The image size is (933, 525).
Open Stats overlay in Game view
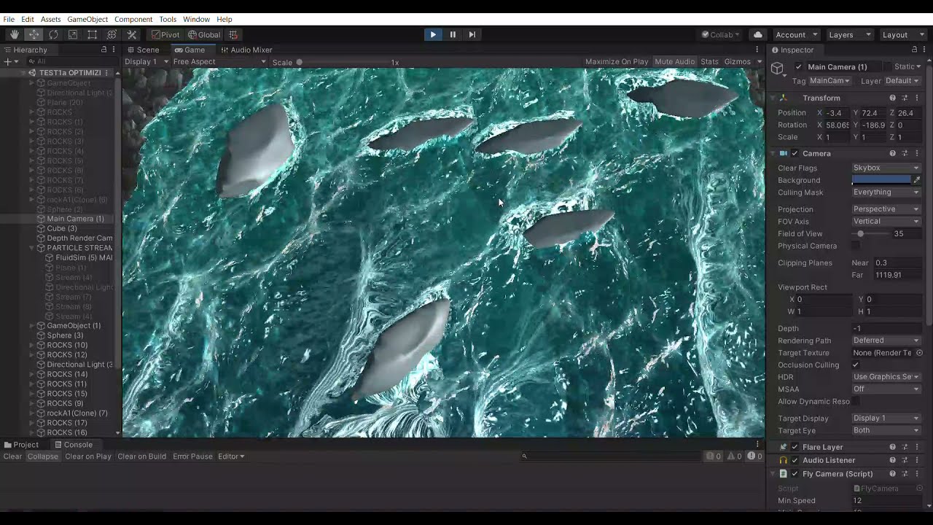(x=709, y=62)
